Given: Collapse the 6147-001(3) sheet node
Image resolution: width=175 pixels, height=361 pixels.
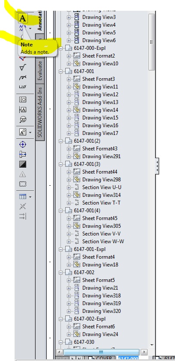Looking at the screenshot, I should [x=60, y=164].
